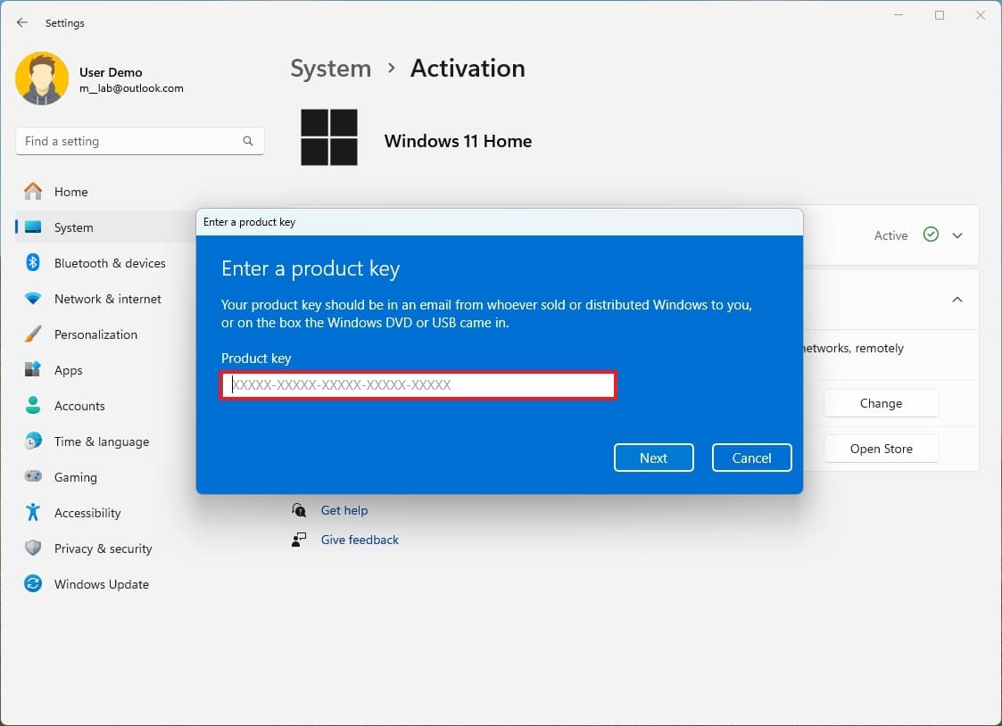Click the Open Store button
The height and width of the screenshot is (726, 1002).
pyautogui.click(x=881, y=448)
